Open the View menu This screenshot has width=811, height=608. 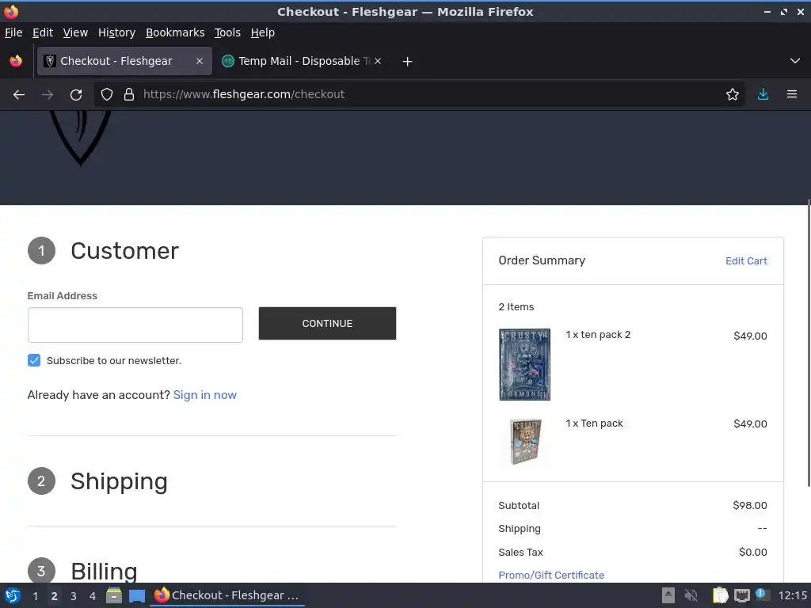click(x=75, y=32)
